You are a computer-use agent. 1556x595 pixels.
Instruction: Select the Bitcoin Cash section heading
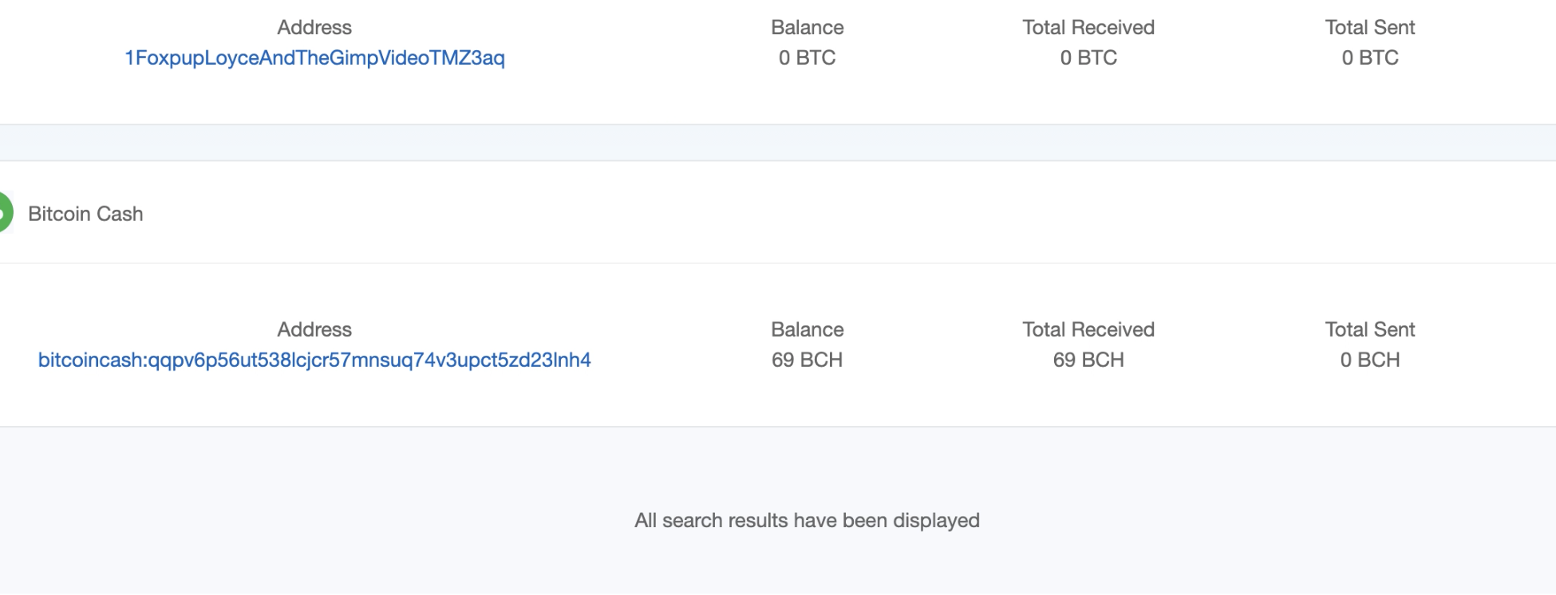[x=85, y=214]
